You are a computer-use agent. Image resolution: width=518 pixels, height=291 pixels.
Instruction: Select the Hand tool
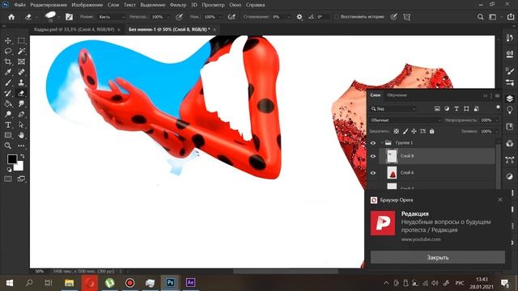tap(21, 135)
